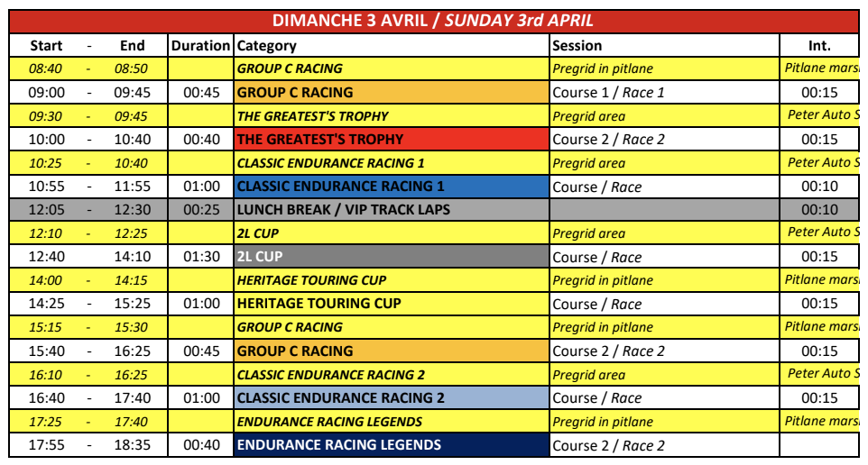Image resolution: width=868 pixels, height=465 pixels.
Task: Select the Int. column header
Action: point(819,45)
